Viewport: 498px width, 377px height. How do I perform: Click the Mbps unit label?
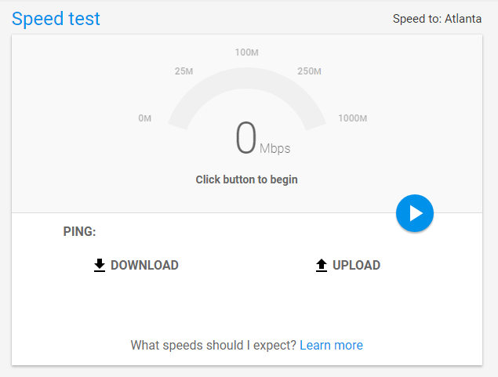275,148
